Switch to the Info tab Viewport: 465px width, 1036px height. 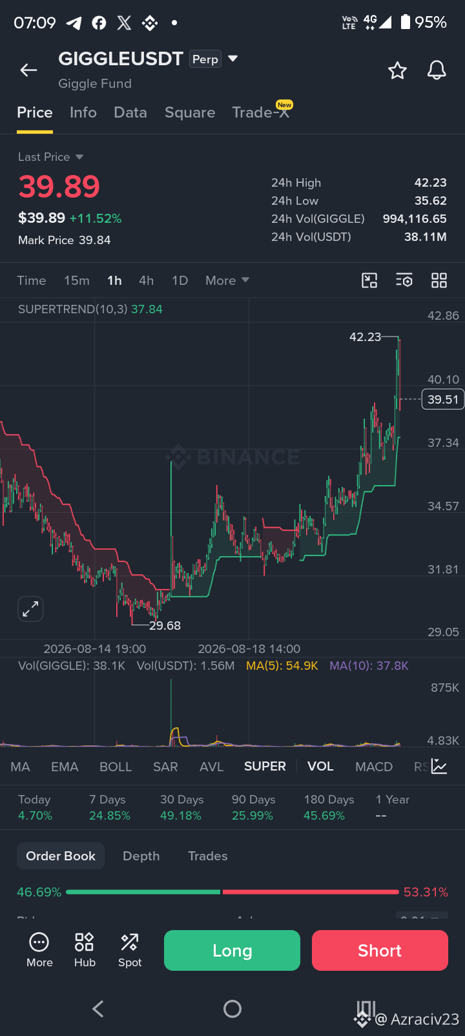pos(83,112)
